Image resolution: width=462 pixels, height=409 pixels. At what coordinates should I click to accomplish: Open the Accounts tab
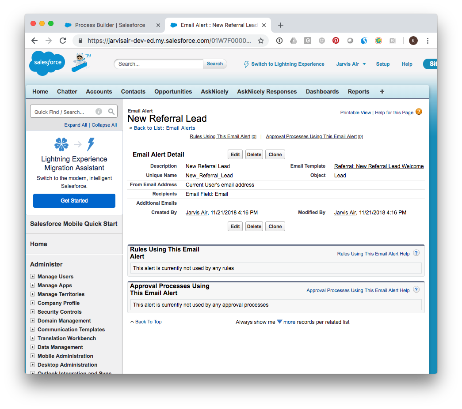tap(99, 91)
